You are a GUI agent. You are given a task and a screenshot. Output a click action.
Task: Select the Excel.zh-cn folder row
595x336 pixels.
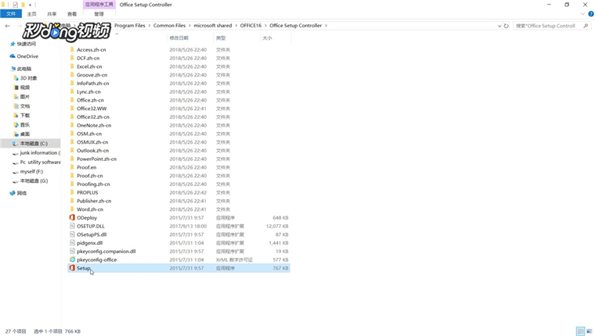[x=178, y=66]
